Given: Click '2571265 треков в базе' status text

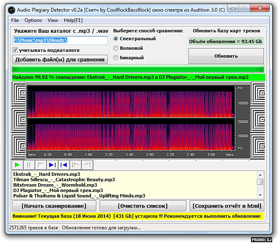Looking at the screenshot, I should coord(34,228).
